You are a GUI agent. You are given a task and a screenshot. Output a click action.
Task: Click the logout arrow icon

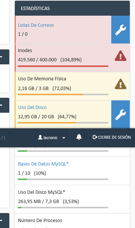click(x=95, y=137)
